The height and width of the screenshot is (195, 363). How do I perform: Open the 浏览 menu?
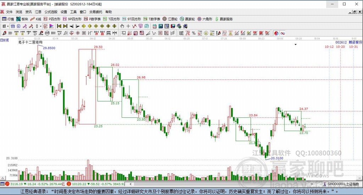19,12
